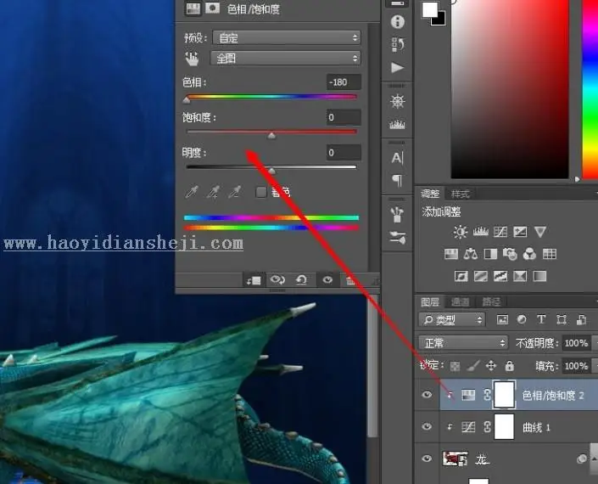Open the 全图 channel range dropdown

tap(285, 59)
